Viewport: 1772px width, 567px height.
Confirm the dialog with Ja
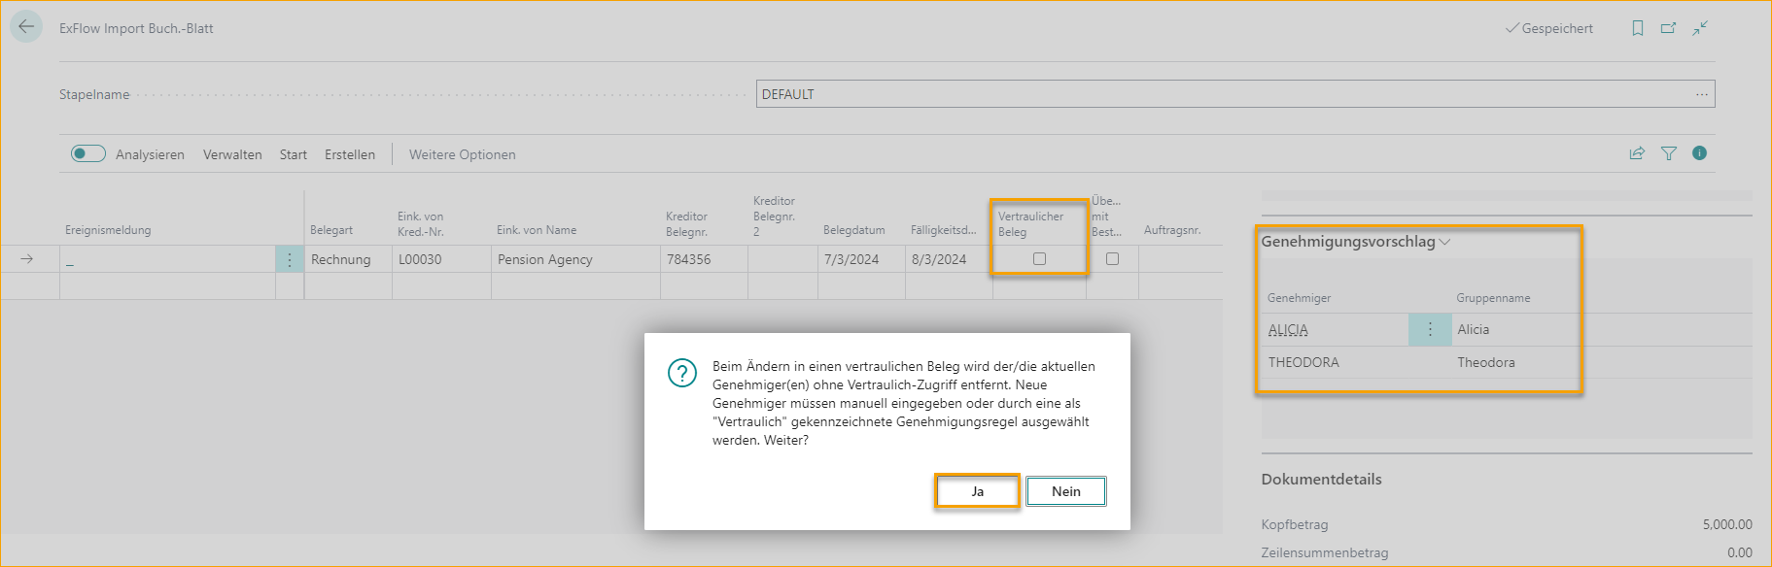click(977, 491)
